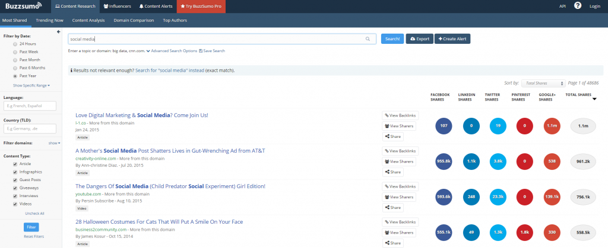Click Twitter shares bubble showing 3.8k

pyautogui.click(x=498, y=162)
